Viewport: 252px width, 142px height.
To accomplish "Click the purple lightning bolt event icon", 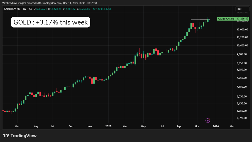I will click(208, 120).
